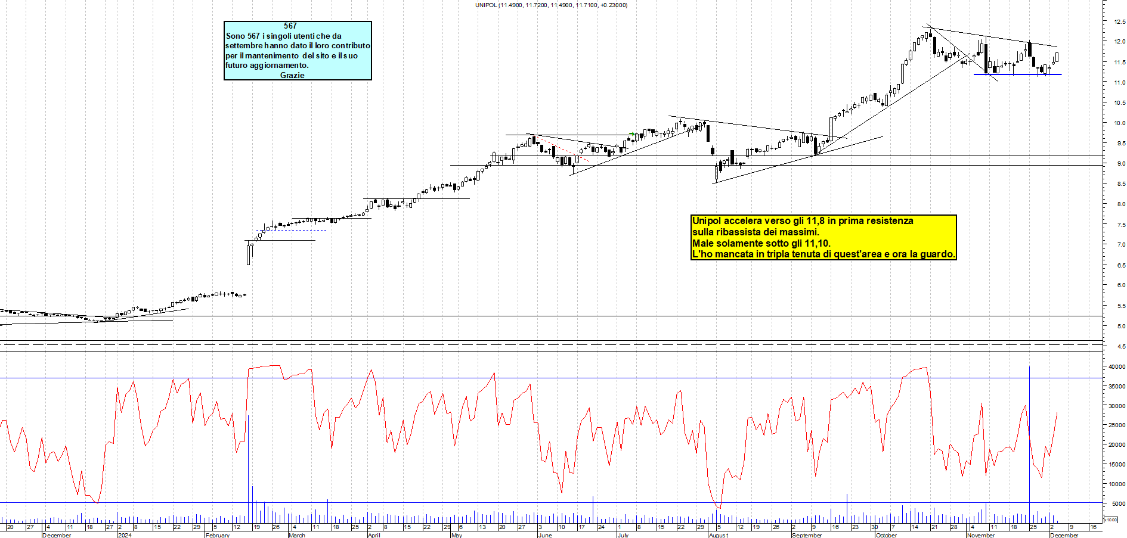
Task: Click the June month label
Action: tap(545, 535)
